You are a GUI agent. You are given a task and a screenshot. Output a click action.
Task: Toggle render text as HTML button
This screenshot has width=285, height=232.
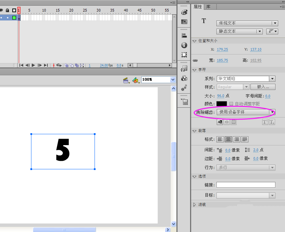pos(227,122)
